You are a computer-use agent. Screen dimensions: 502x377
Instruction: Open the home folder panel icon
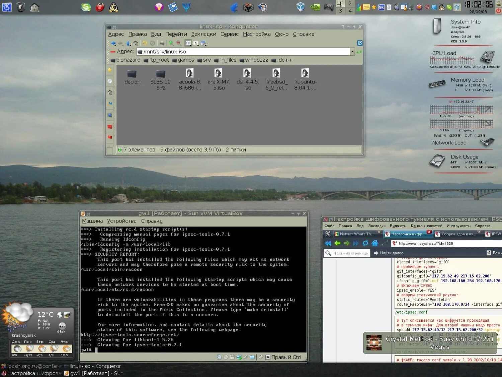pyautogui.click(x=34, y=7)
